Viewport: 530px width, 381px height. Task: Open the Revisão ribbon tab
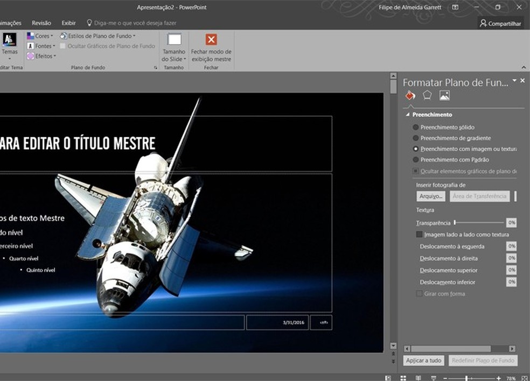click(x=41, y=23)
